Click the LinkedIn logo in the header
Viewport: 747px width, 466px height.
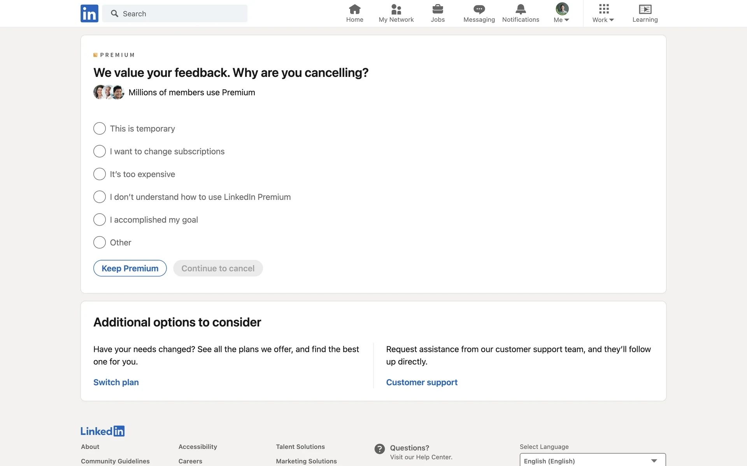[x=89, y=14]
